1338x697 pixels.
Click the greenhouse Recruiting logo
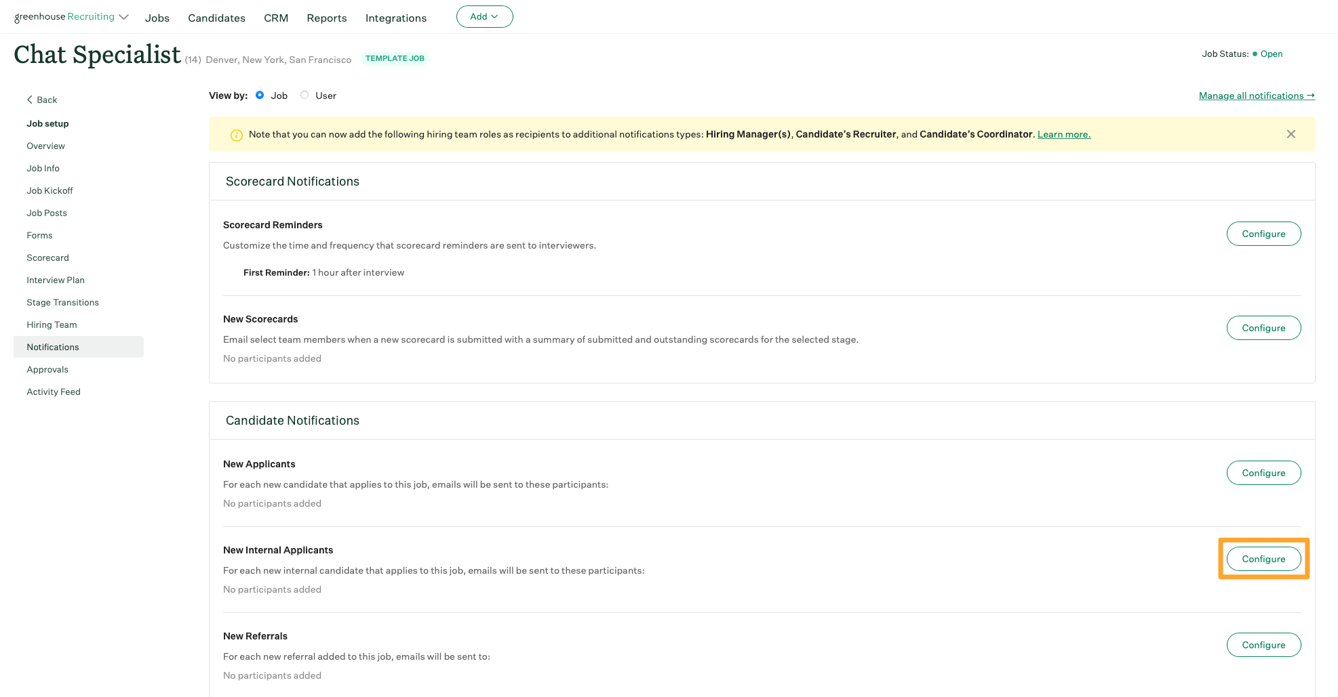click(x=64, y=16)
